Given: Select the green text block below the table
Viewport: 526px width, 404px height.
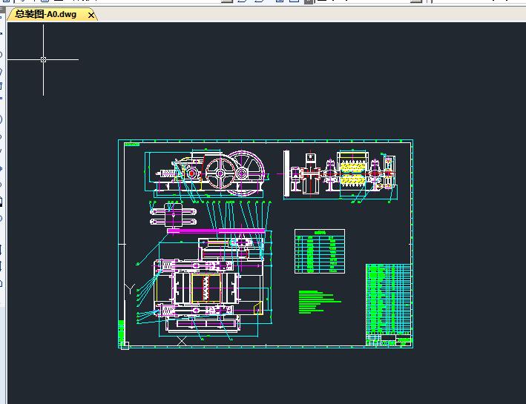Looking at the screenshot, I should point(319,302).
